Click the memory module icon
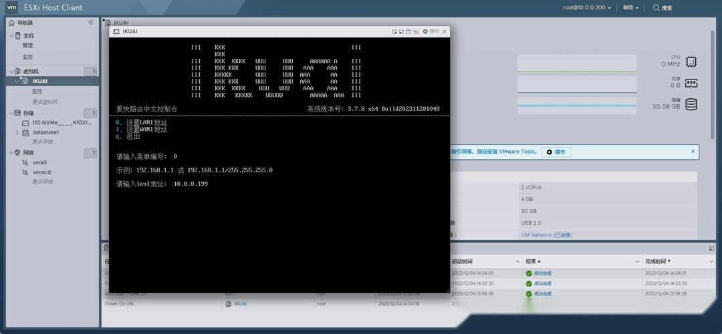This screenshot has width=722, height=334. [x=691, y=83]
